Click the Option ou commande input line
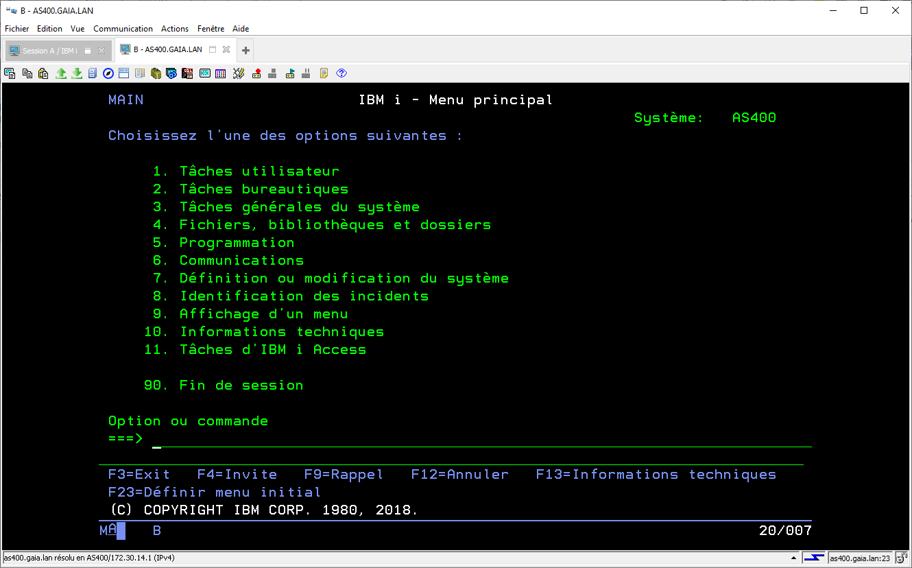The image size is (912, 568). click(482, 439)
